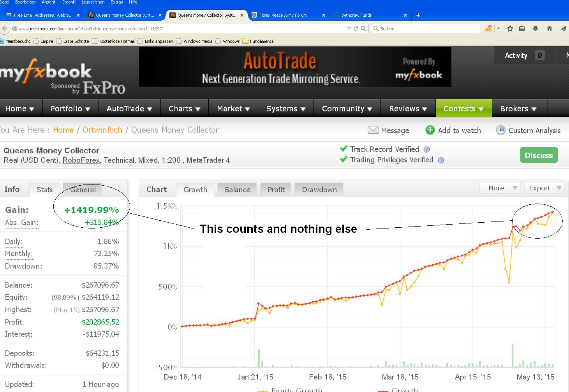Open the downloads arrow icon
The height and width of the screenshot is (392, 569).
[x=536, y=28]
